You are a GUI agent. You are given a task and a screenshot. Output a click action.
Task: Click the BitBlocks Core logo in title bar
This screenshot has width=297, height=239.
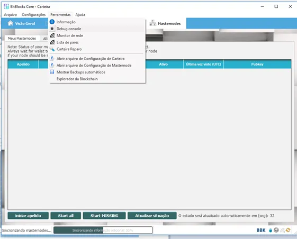[x=6, y=6]
